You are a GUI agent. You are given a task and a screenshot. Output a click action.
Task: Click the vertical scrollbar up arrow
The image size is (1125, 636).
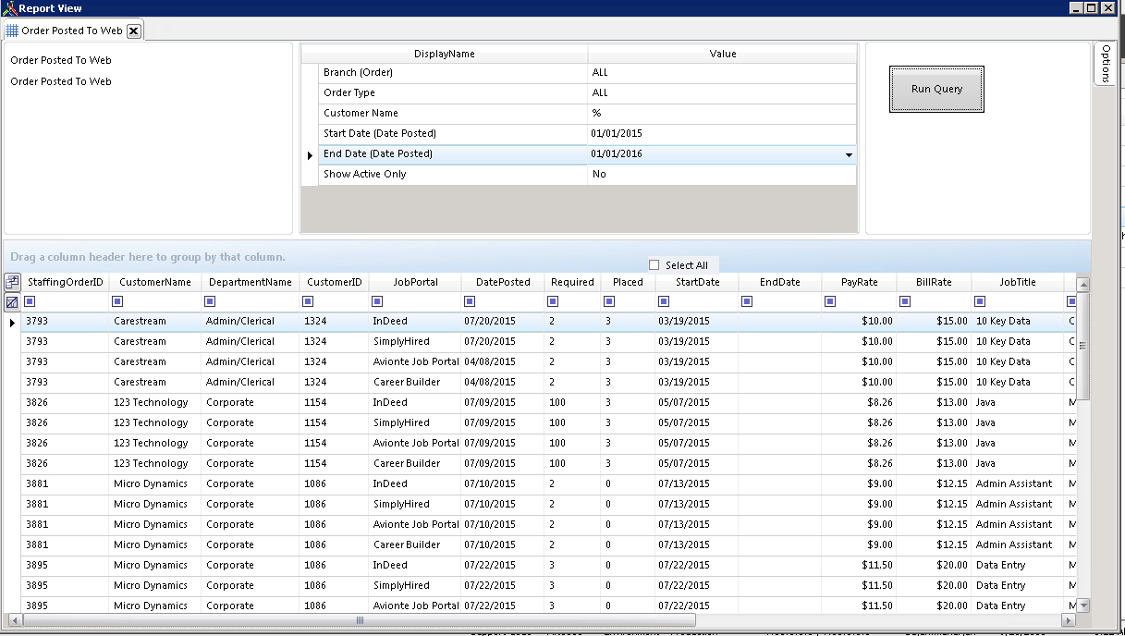[x=1083, y=285]
